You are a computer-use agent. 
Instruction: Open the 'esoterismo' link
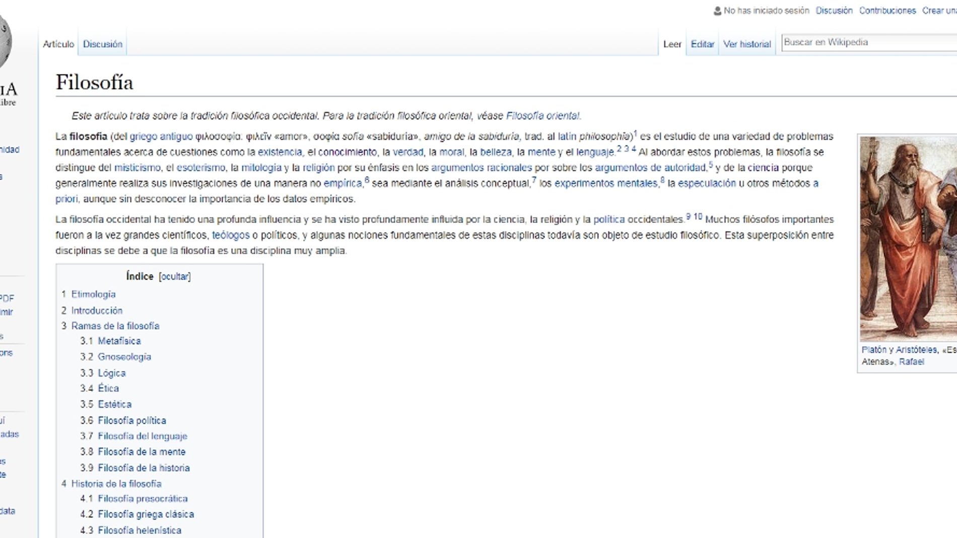[x=200, y=168]
